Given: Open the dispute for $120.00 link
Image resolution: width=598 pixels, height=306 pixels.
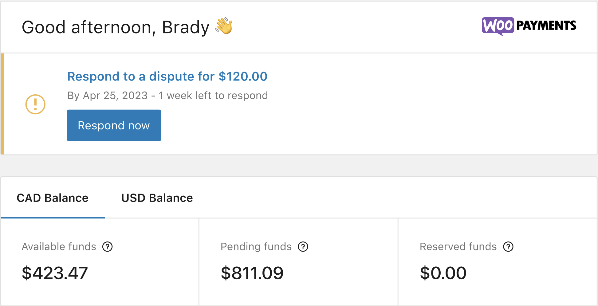Looking at the screenshot, I should [167, 76].
